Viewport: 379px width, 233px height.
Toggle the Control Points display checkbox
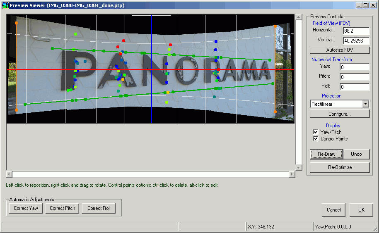pyautogui.click(x=316, y=138)
